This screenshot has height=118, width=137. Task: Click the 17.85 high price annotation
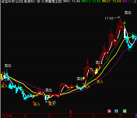109,18
